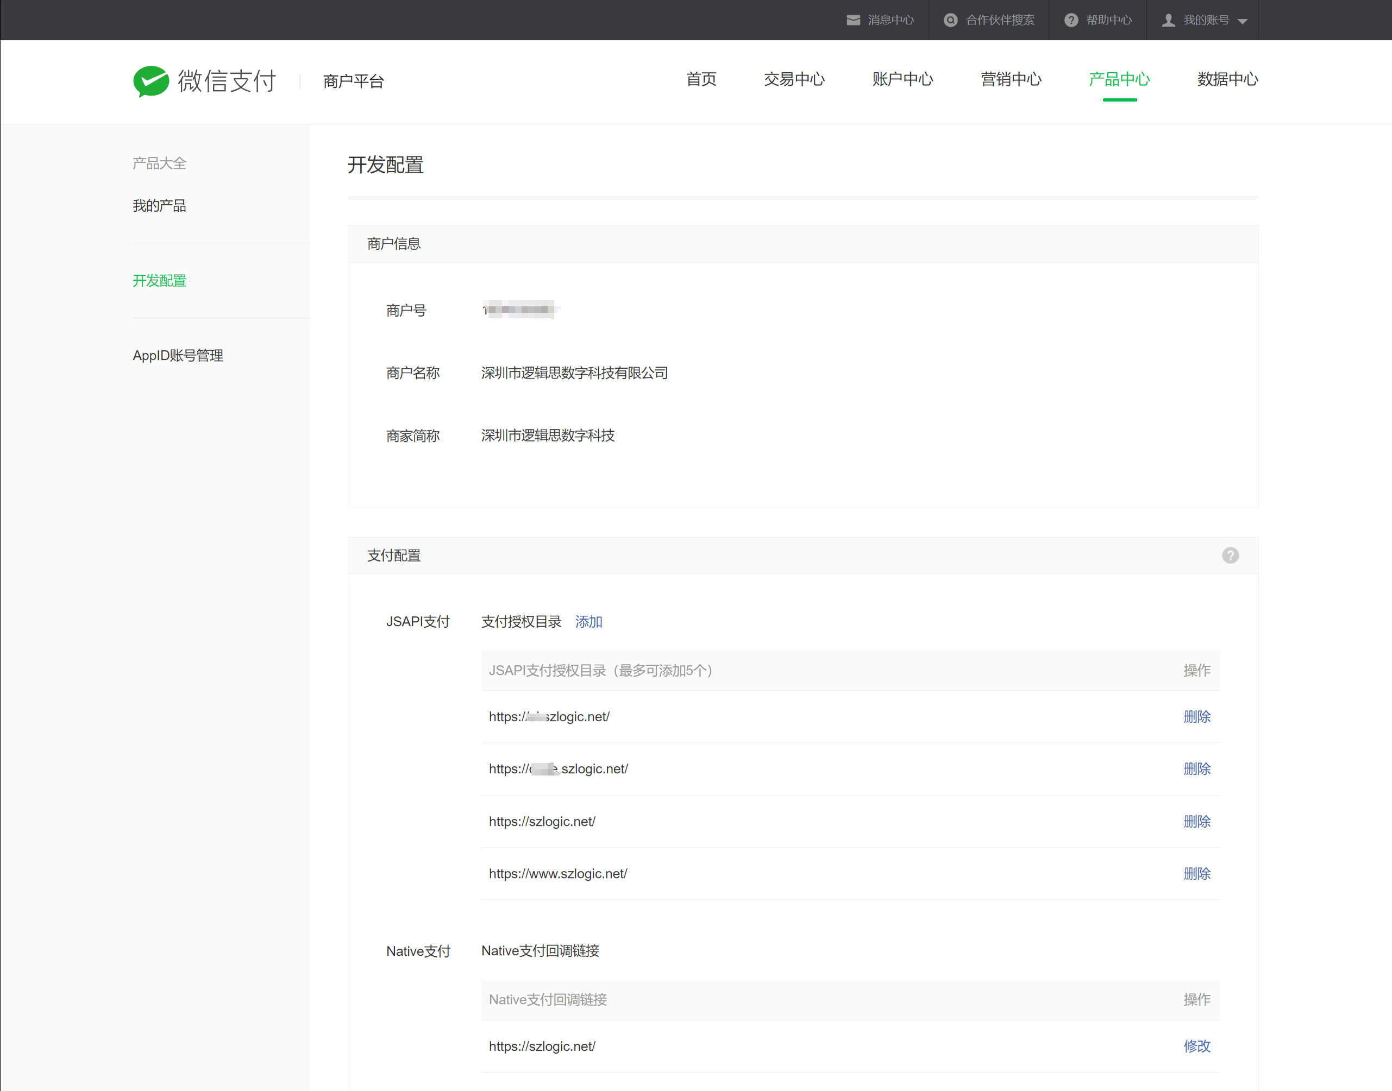This screenshot has width=1392, height=1091.
Task: Select AppID账号管理 in the sidebar
Action: click(x=178, y=356)
